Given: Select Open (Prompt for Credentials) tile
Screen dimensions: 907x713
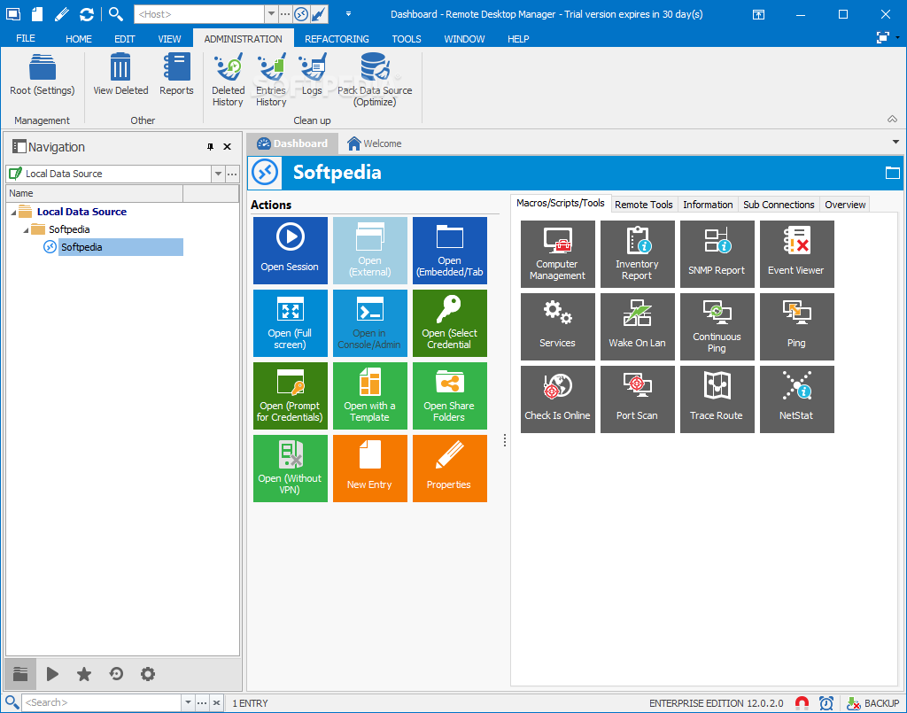Looking at the screenshot, I should [x=291, y=396].
